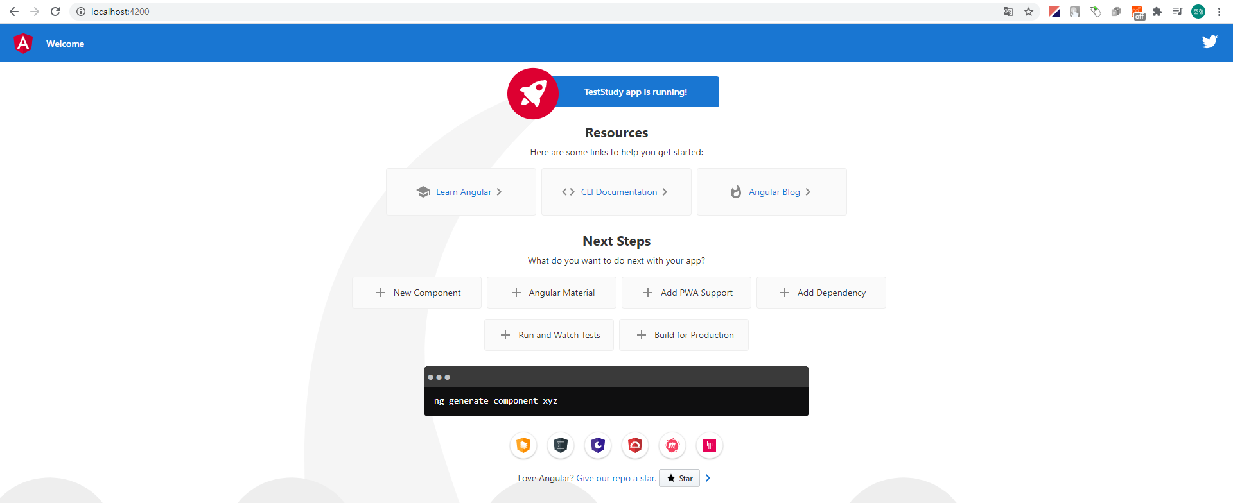This screenshot has height=503, width=1233.
Task: Click the 'Resources' heading
Action: tap(616, 133)
